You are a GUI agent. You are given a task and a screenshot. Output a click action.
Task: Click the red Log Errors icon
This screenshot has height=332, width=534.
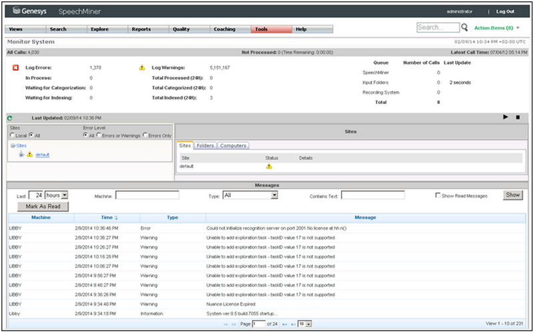click(15, 67)
